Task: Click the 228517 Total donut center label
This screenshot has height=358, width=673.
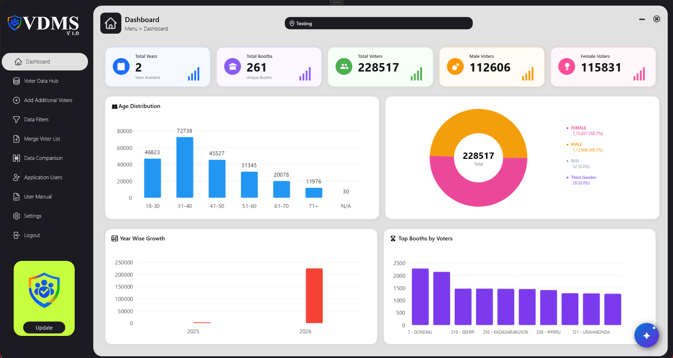Action: coord(478,158)
